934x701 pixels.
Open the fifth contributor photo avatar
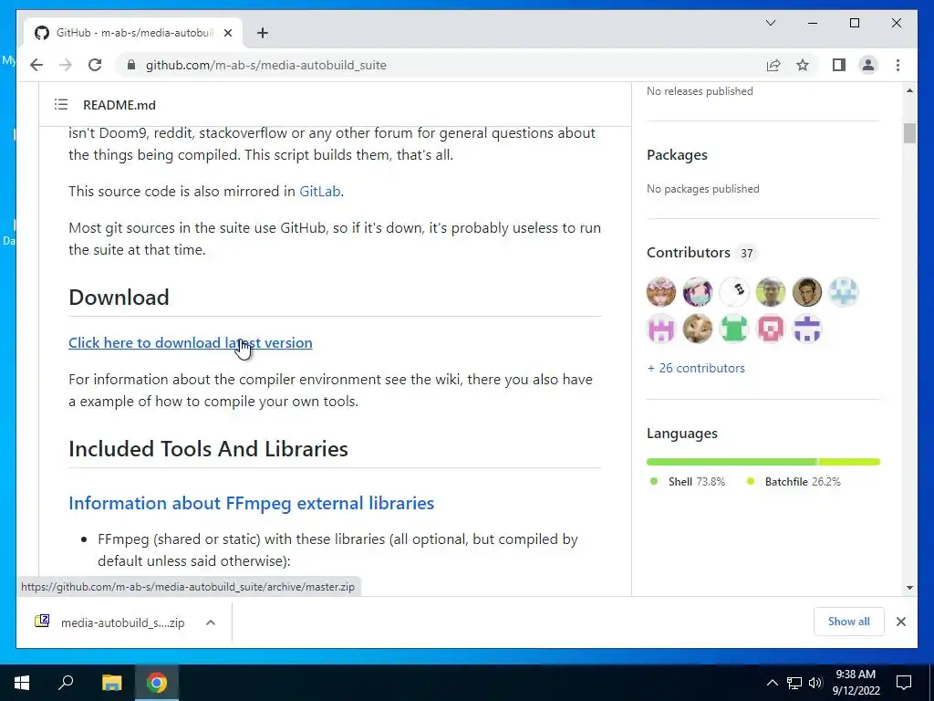click(x=807, y=292)
